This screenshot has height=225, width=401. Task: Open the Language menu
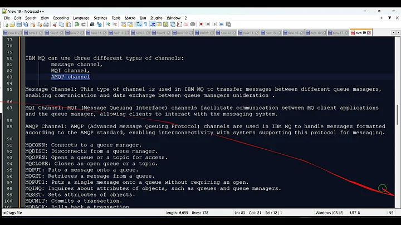coord(81,18)
